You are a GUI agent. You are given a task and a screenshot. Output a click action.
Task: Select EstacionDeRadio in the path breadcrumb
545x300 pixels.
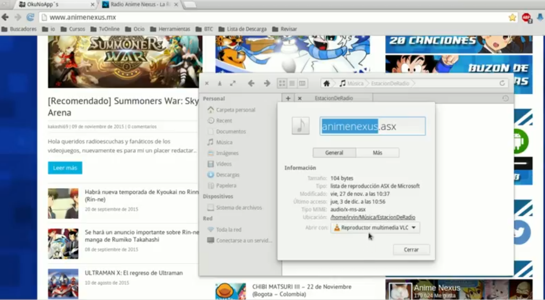[390, 83]
